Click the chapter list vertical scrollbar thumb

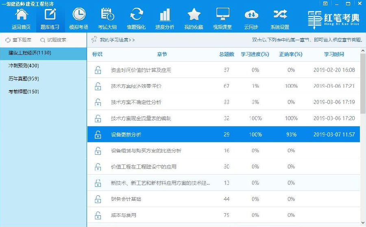[363, 83]
